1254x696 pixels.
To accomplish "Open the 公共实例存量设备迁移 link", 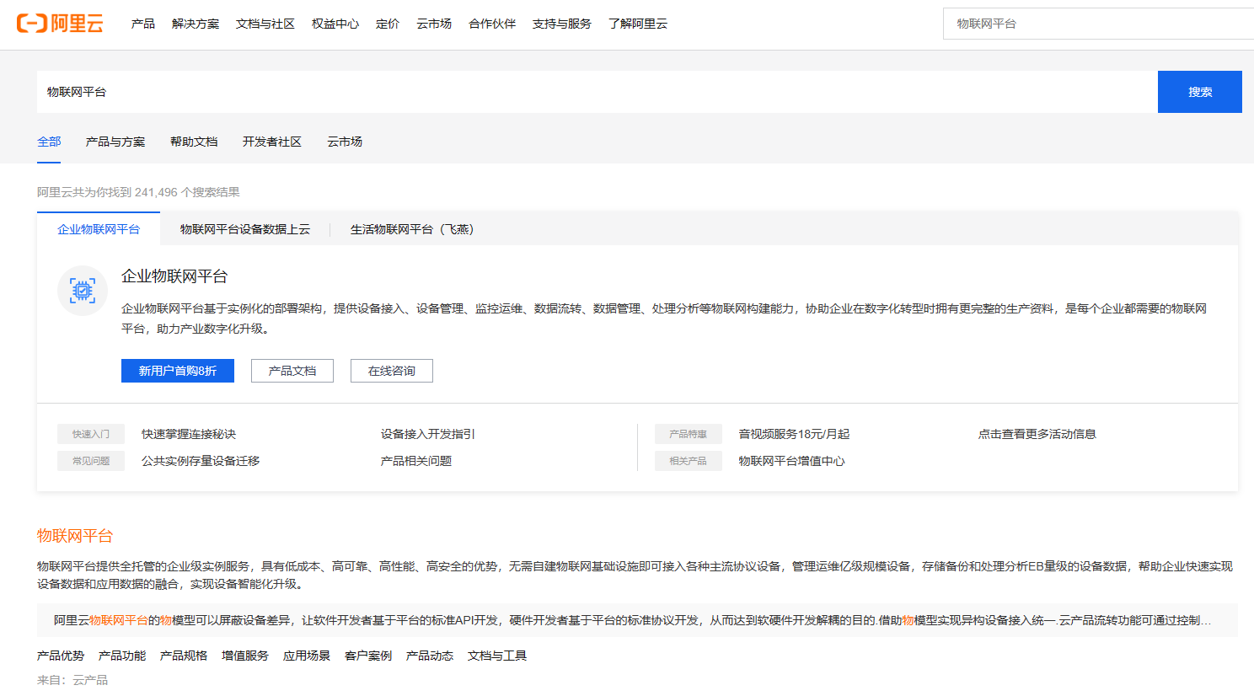I will [201, 461].
